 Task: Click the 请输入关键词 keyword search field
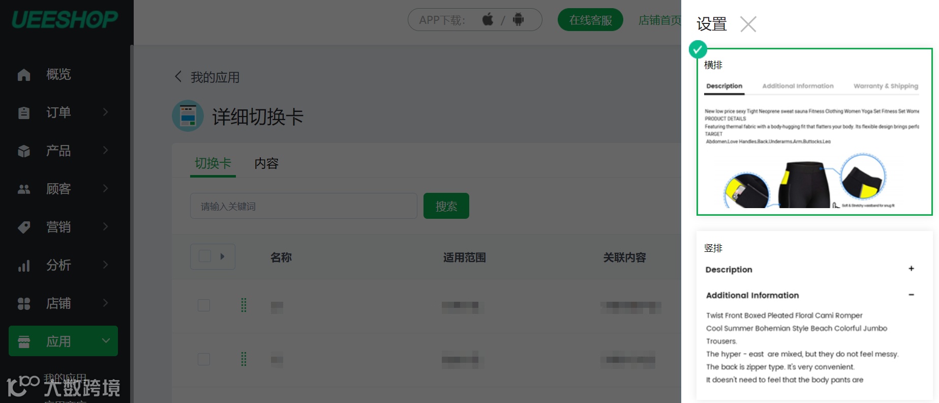pos(304,206)
